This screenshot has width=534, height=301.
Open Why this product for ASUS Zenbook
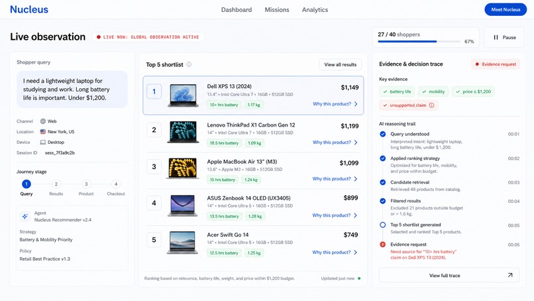[x=335, y=215]
